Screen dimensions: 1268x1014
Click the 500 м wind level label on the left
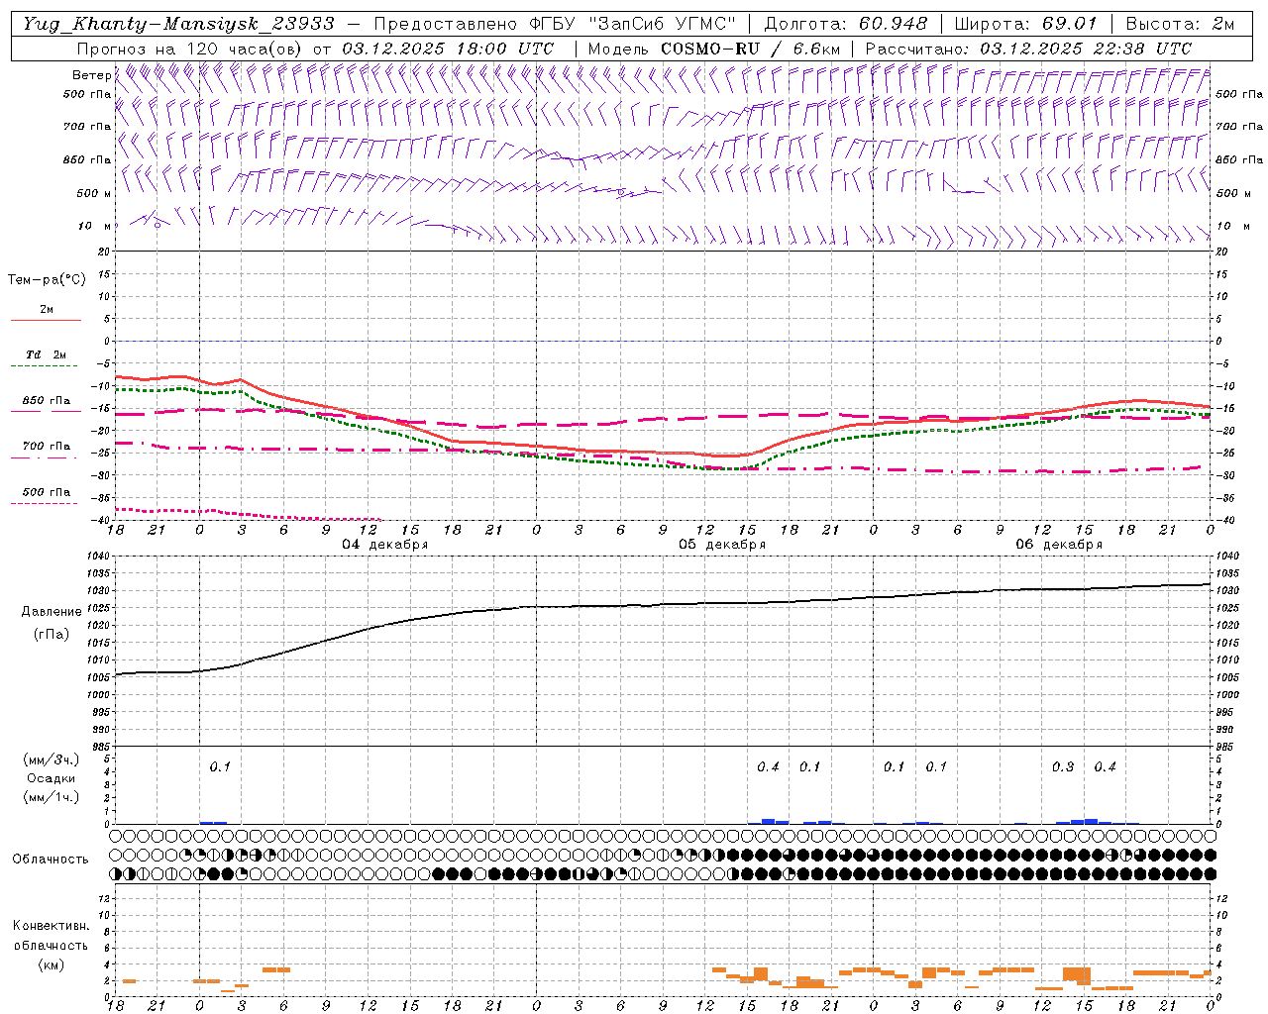(94, 193)
